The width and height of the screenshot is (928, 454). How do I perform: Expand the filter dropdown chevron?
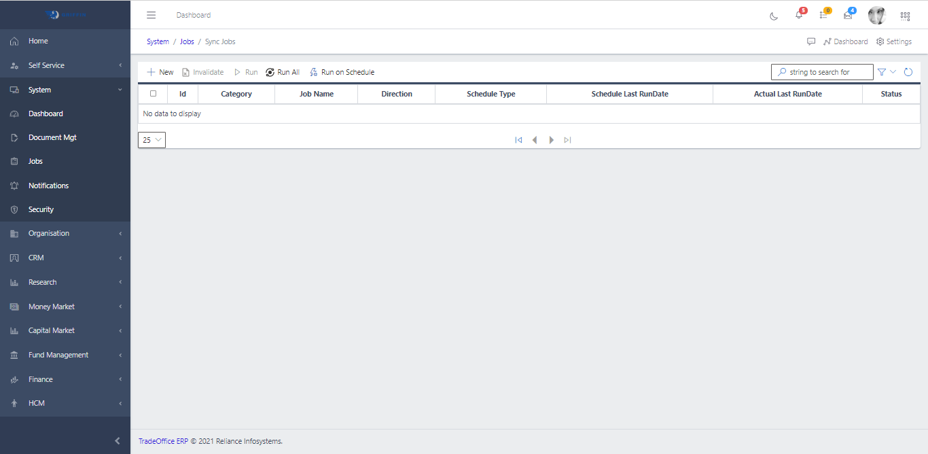893,72
